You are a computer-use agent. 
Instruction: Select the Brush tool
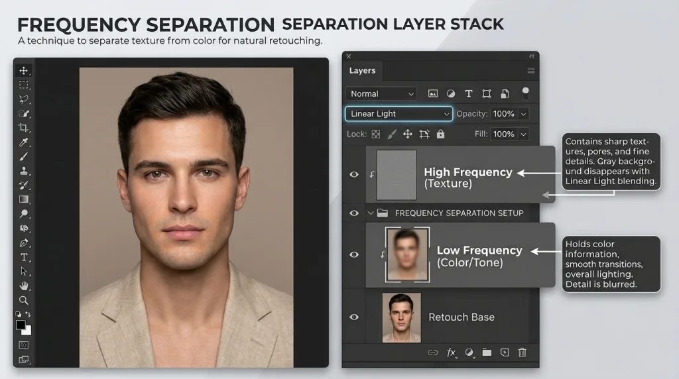click(x=23, y=156)
